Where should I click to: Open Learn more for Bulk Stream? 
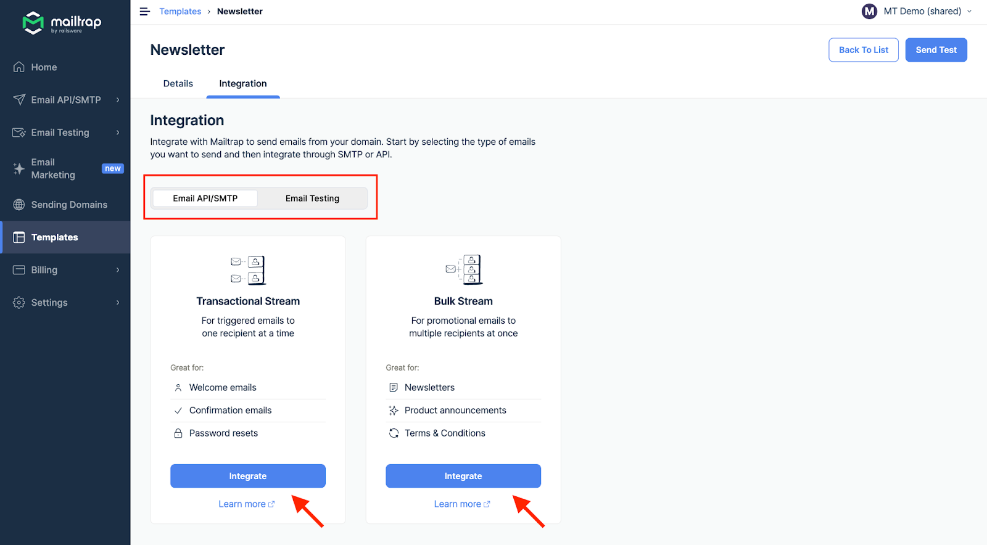462,503
